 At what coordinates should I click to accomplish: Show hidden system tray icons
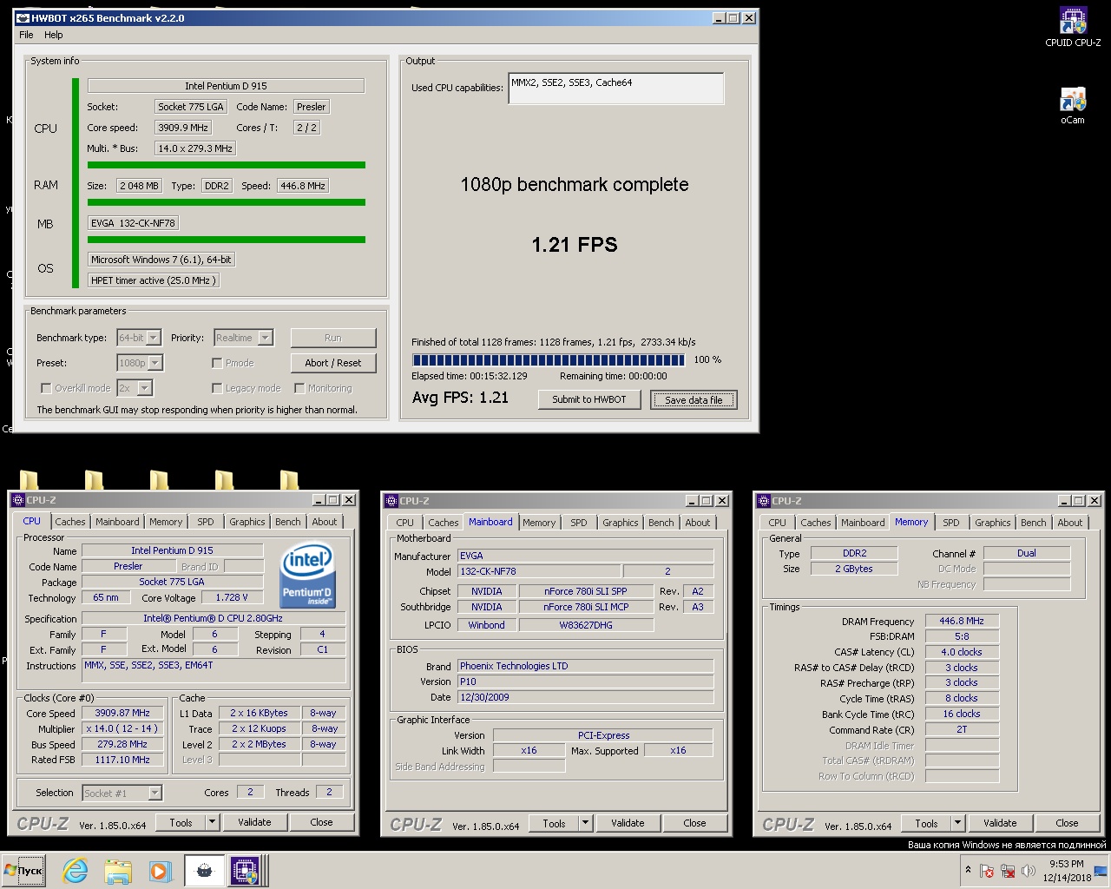tap(968, 870)
